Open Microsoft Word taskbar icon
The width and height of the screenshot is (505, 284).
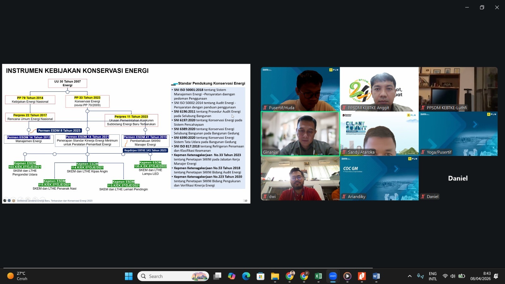(376, 276)
